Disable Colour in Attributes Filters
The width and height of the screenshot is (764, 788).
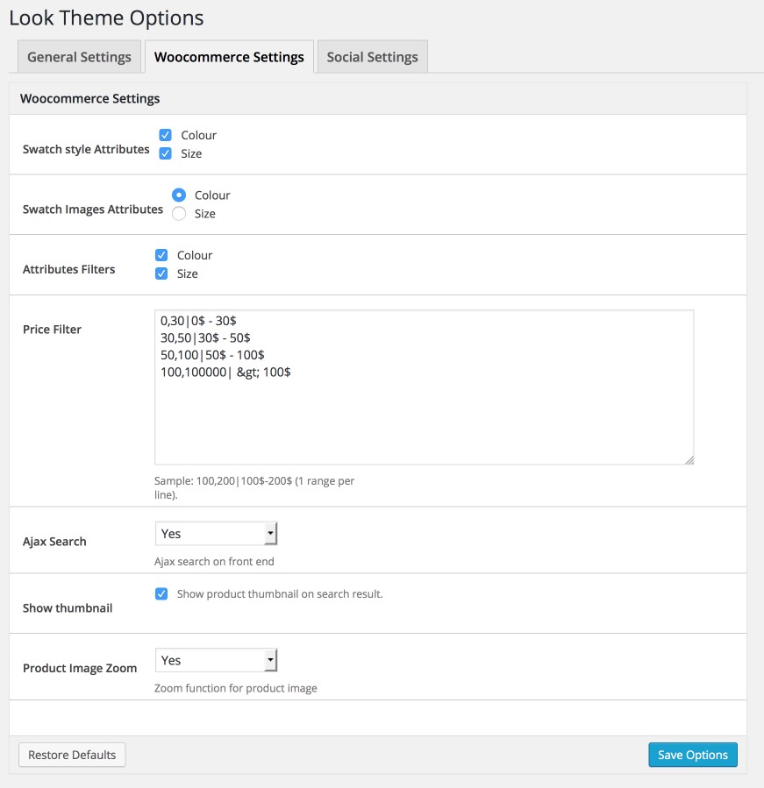pyautogui.click(x=161, y=255)
